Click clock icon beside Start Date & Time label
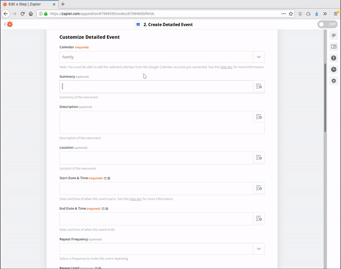 click(x=109, y=178)
